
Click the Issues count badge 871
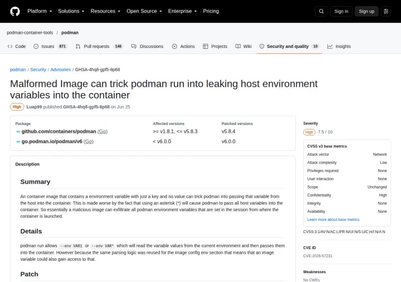click(62, 47)
